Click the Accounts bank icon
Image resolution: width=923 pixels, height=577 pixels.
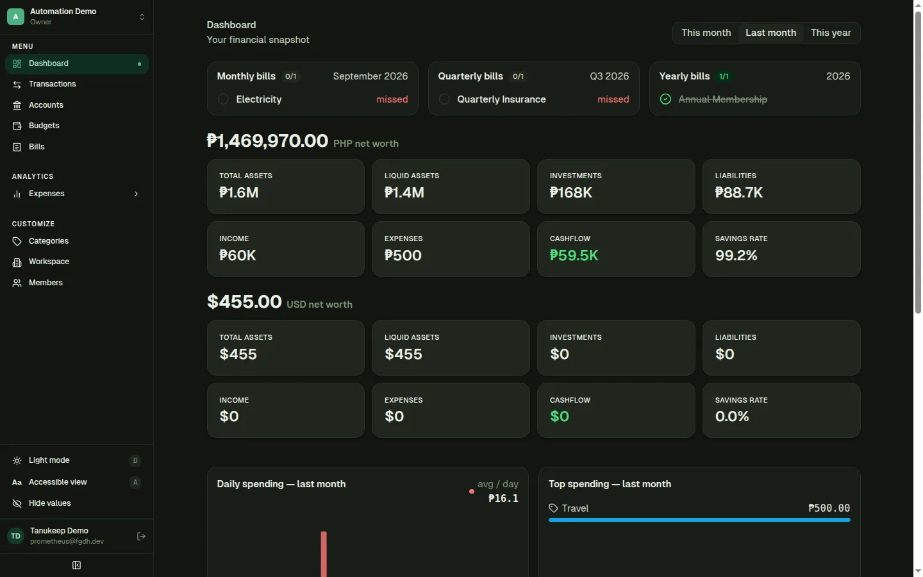[17, 105]
